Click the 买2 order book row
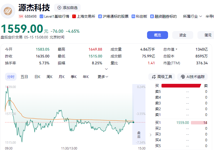 (181, 128)
